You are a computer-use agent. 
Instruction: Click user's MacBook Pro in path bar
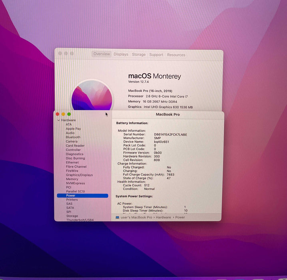pos(136,217)
